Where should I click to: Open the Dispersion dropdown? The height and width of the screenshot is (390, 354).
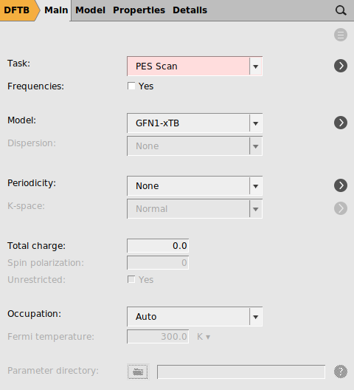click(x=195, y=146)
